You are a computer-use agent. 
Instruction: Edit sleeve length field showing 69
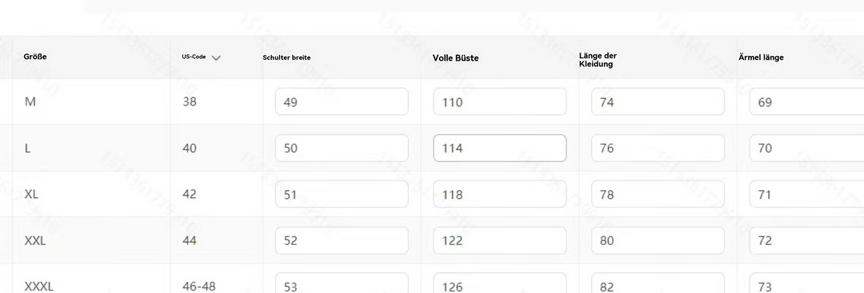click(806, 101)
